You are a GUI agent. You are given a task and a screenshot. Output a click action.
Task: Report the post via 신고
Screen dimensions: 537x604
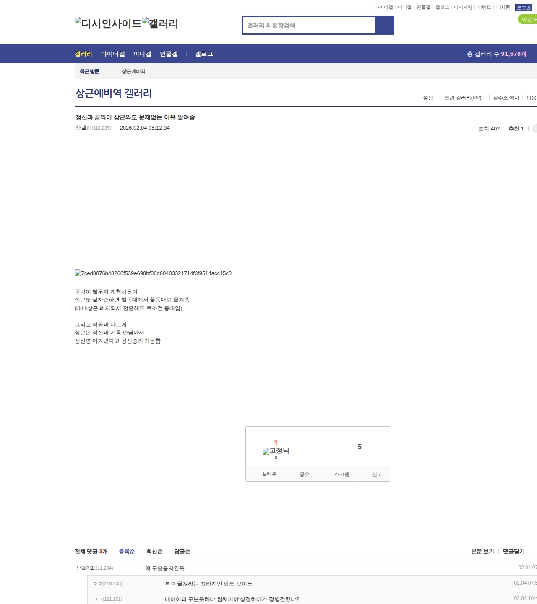click(377, 474)
